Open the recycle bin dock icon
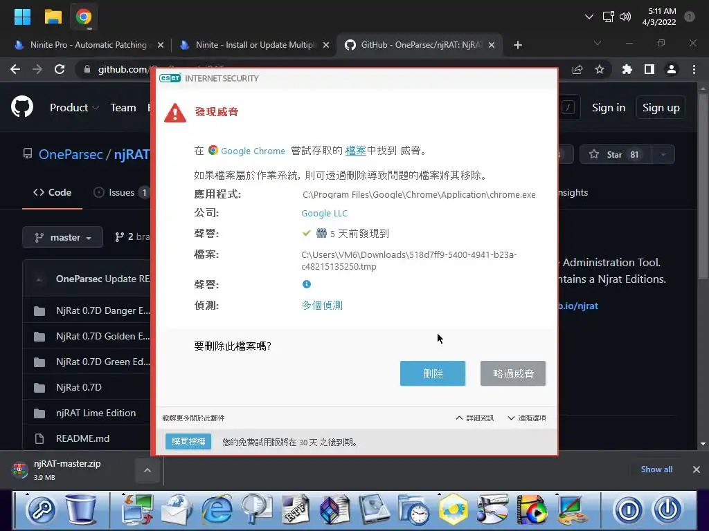709x531 pixels. click(x=82, y=510)
